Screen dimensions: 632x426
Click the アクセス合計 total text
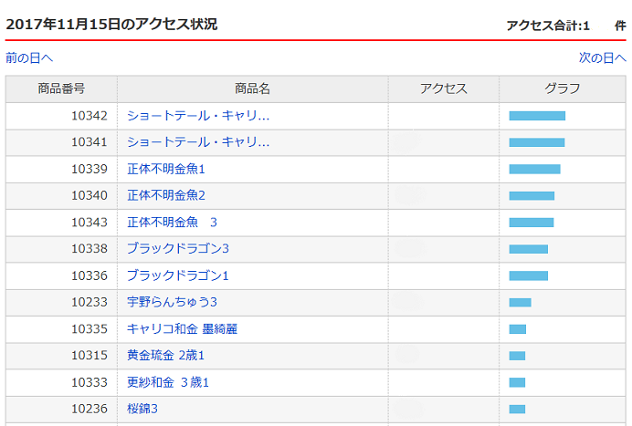(x=566, y=26)
